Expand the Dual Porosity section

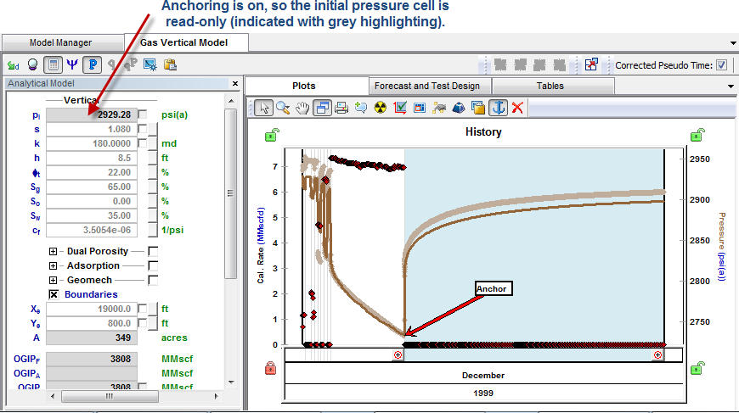coord(54,251)
